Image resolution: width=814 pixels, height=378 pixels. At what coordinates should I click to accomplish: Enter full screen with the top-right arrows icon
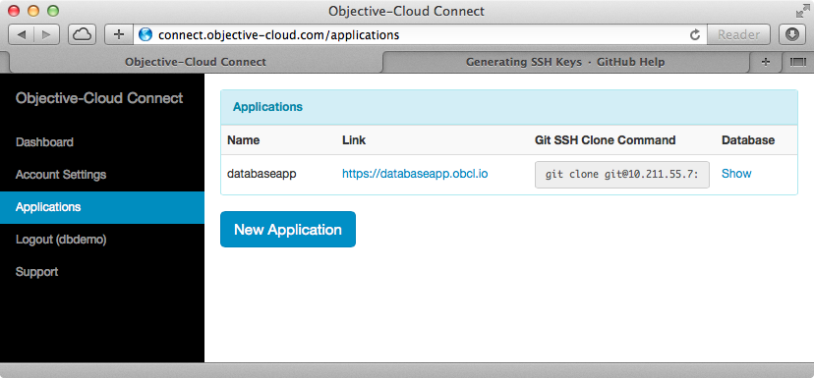[801, 11]
